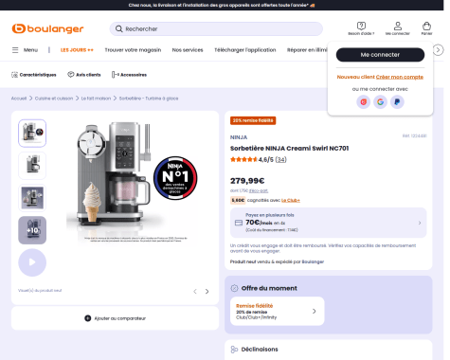Click the search magnifier icon
The height and width of the screenshot is (360, 450).
(x=118, y=28)
